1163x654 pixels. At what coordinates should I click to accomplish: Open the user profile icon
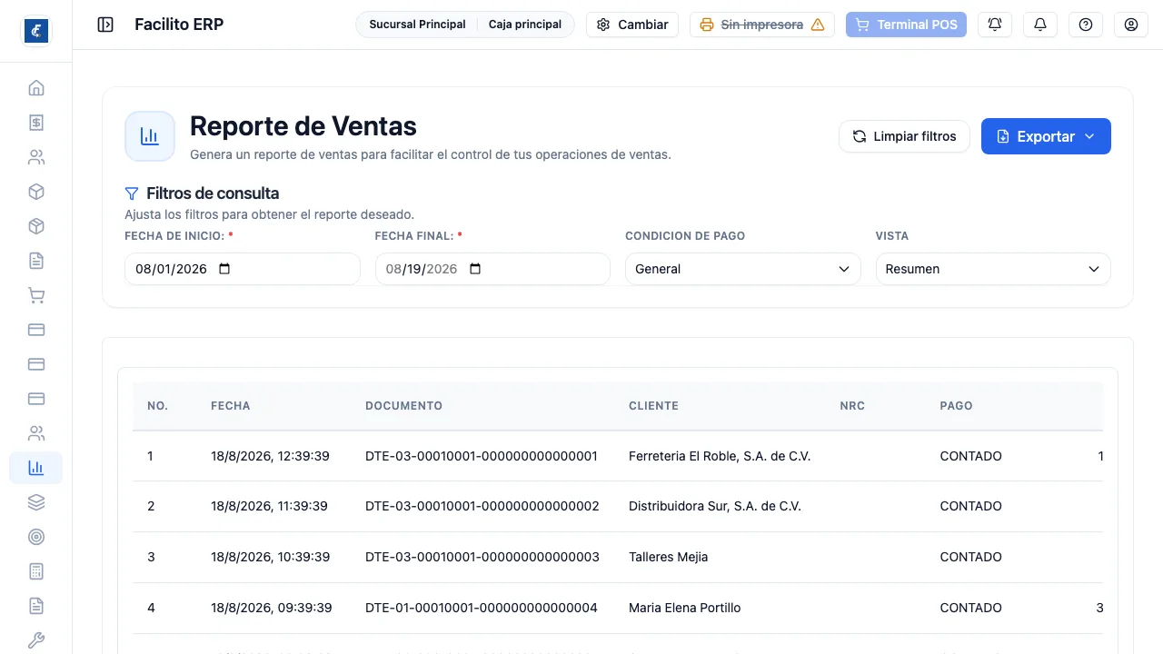point(1131,25)
